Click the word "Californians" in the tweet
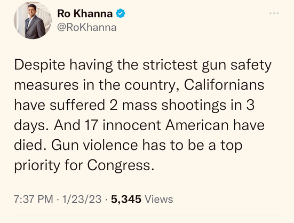Image resolution: width=294 pixels, height=223 pixels. 224,85
